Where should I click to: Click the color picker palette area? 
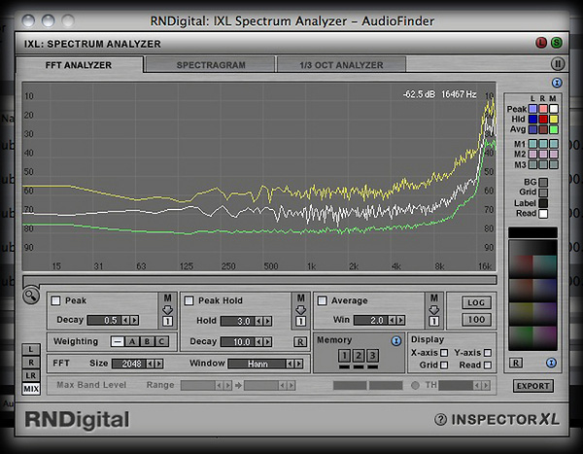coord(532,296)
